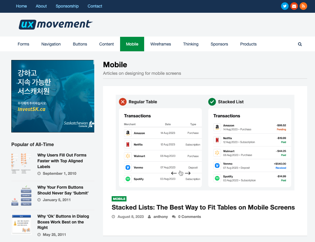315x242 pixels.
Task: Click the author name anthony
Action: (160, 217)
